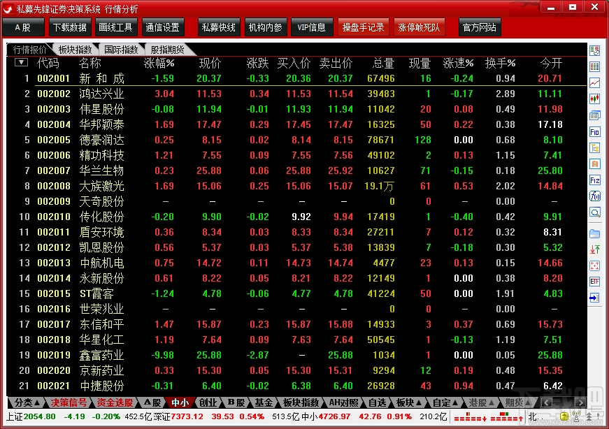The height and width of the screenshot is (429, 609).
Task: Click the arrows icon at status bar end
Action: [589, 416]
